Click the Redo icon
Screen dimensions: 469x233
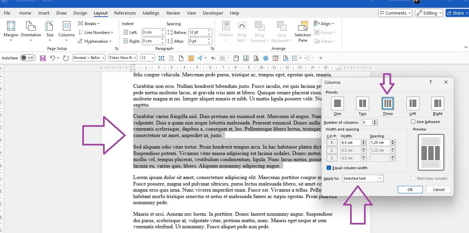click(66, 58)
